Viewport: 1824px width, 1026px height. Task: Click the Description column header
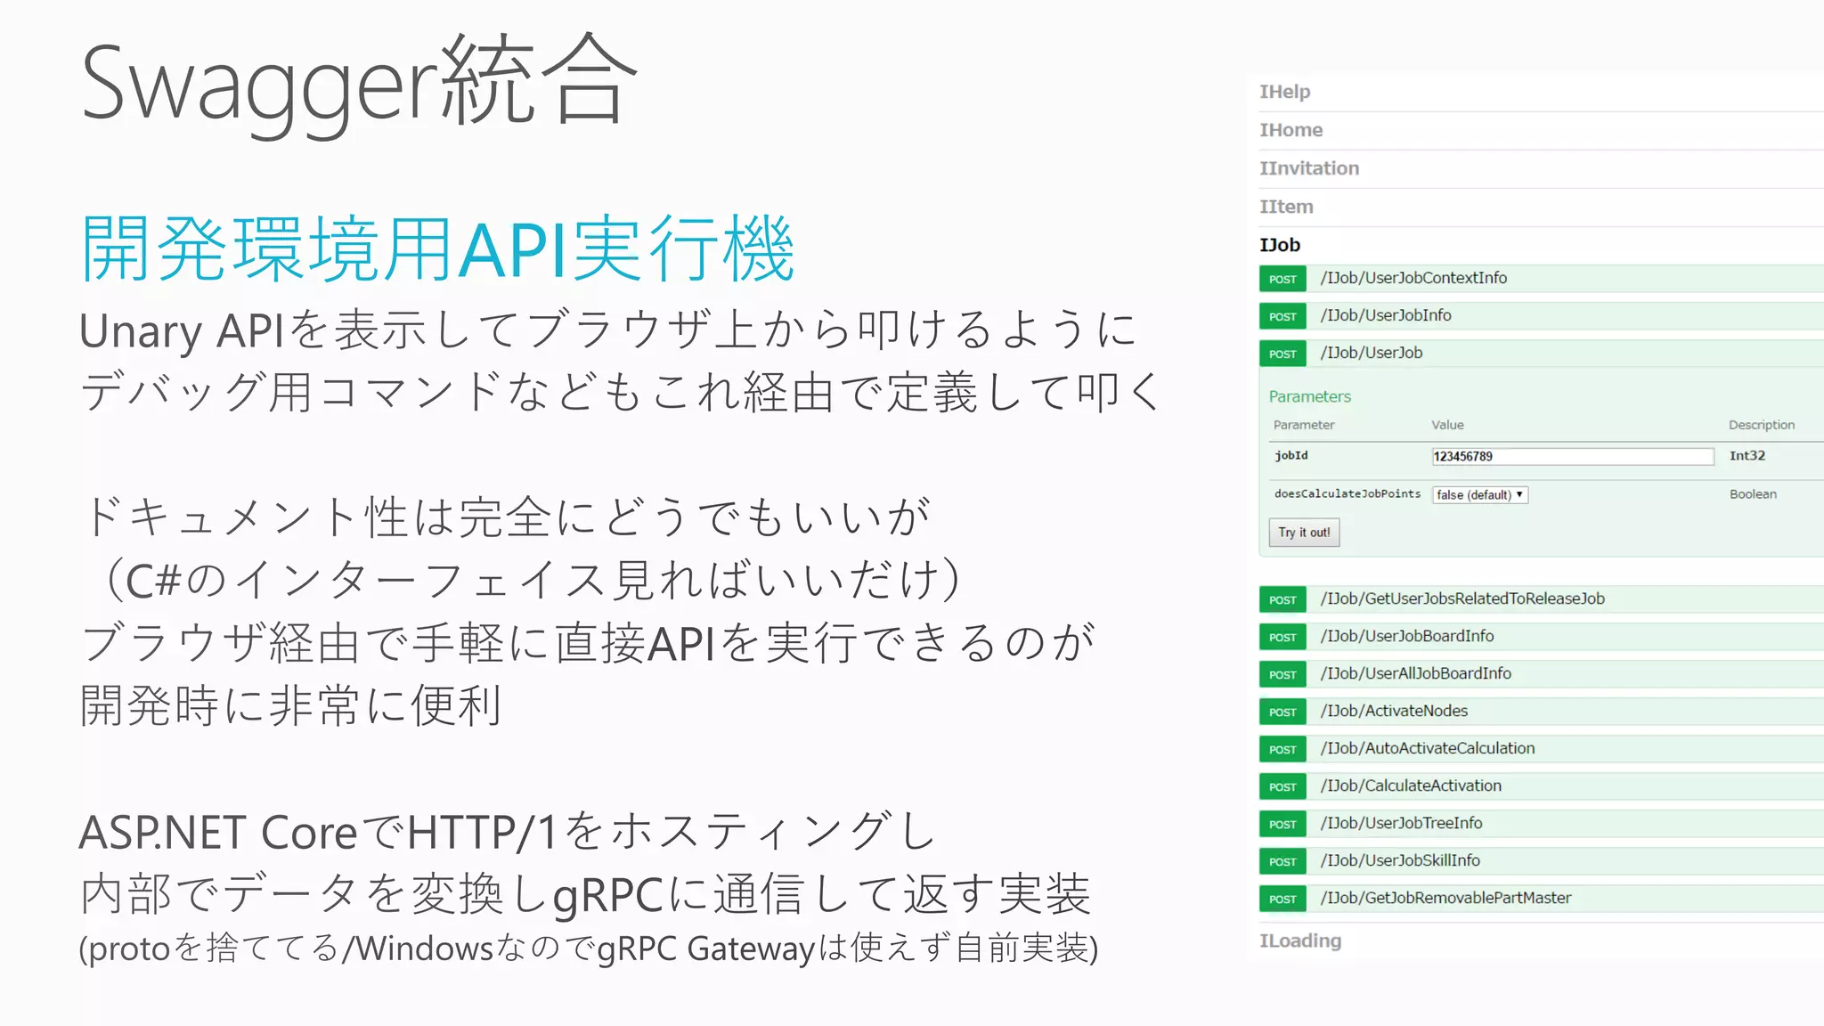coord(1762,425)
